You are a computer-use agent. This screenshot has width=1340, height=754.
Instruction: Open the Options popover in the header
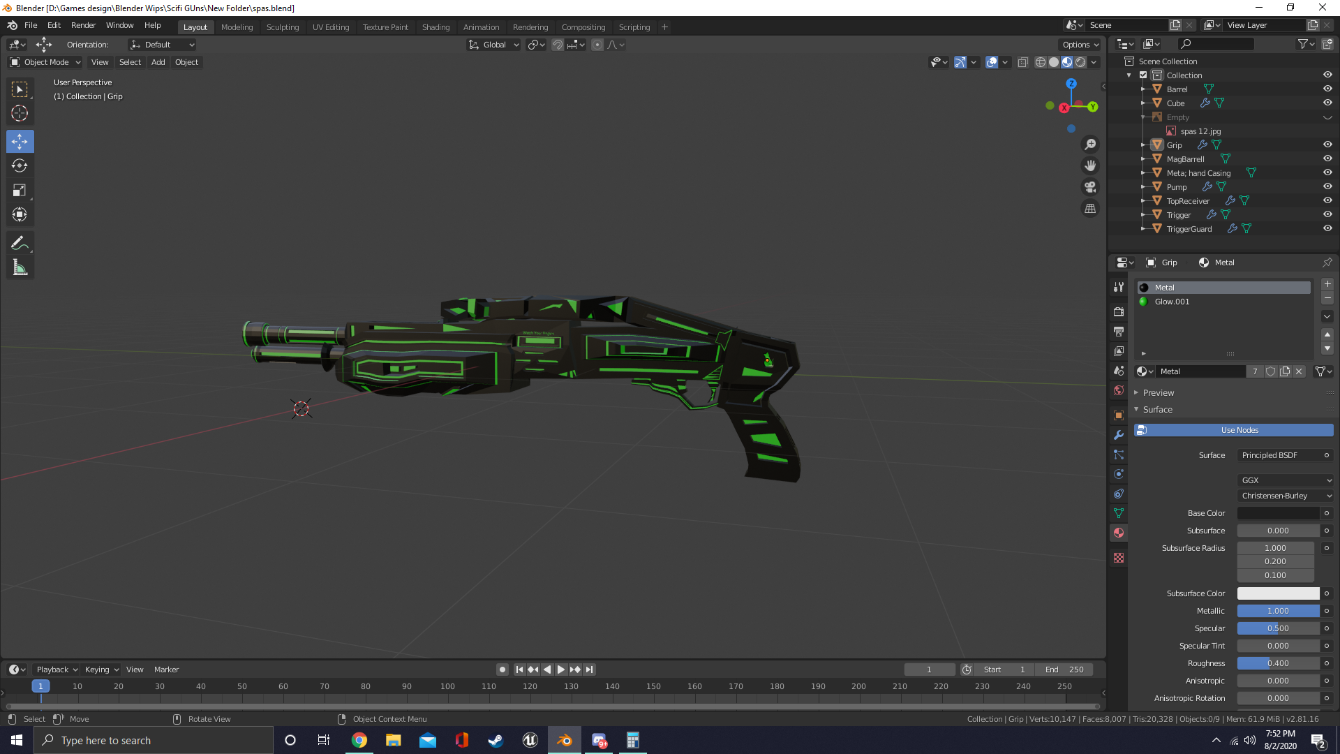[x=1080, y=44]
